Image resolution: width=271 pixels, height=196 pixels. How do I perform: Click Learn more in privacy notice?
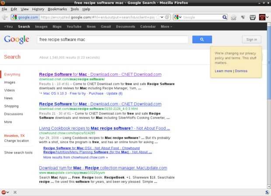223,71
